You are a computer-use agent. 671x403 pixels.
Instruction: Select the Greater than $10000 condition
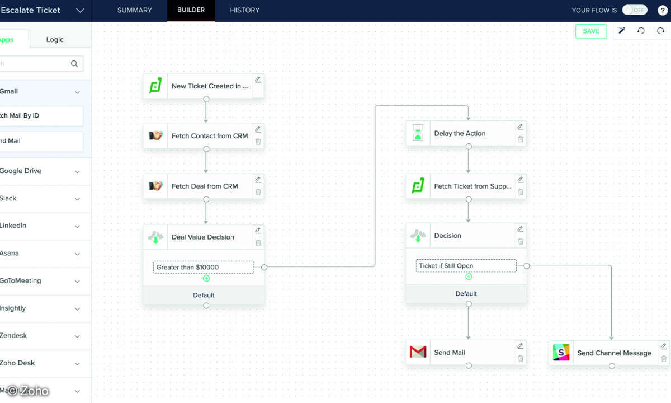coord(204,267)
